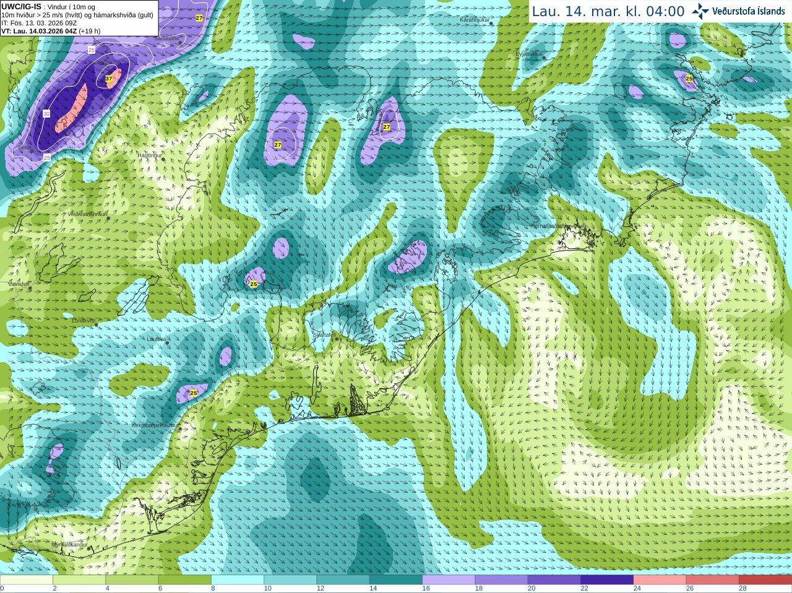Select the 0–2 m/s pale yellow swatch
This screenshot has width=792, height=593.
26,580
